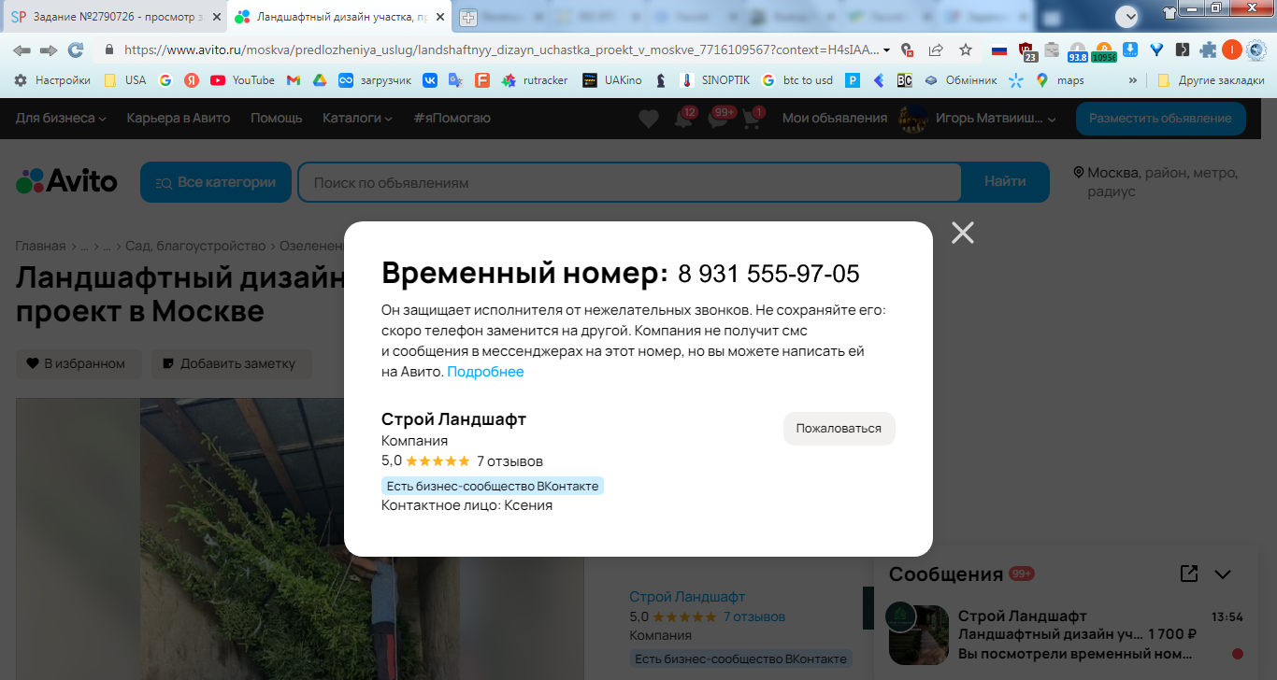The width and height of the screenshot is (1277, 680).
Task: Open the Yandex bookmark icon
Action: (192, 80)
